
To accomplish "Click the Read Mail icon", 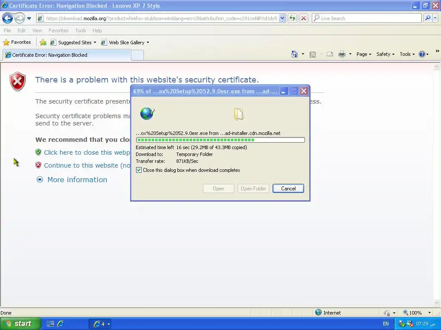I will (330, 54).
